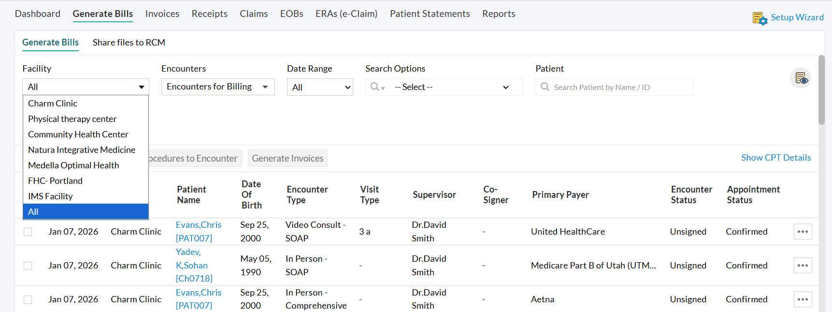Click the document preview eye icon
This screenshot has height=312, width=832.
pos(801,78)
